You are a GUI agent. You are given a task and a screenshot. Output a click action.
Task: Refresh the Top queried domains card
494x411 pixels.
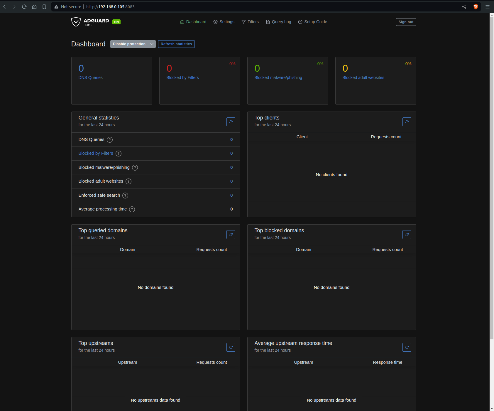231,235
